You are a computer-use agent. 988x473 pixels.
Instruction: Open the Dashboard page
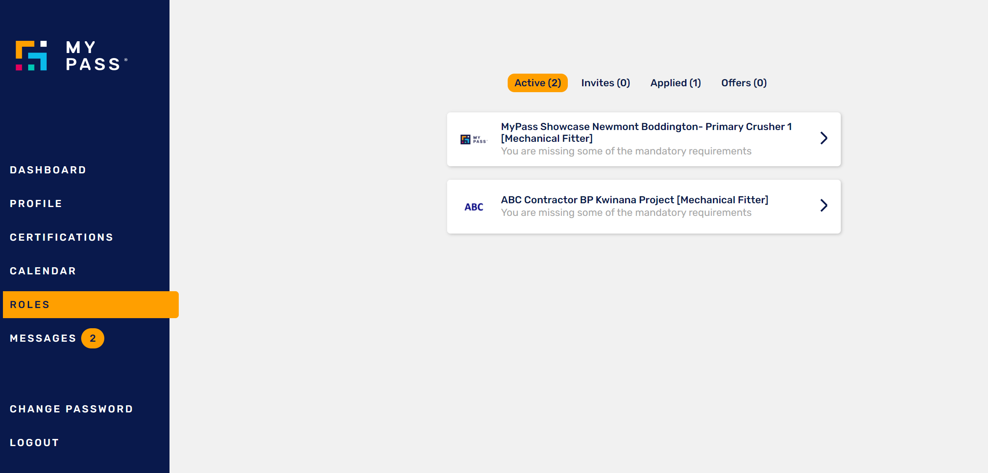pyautogui.click(x=48, y=170)
